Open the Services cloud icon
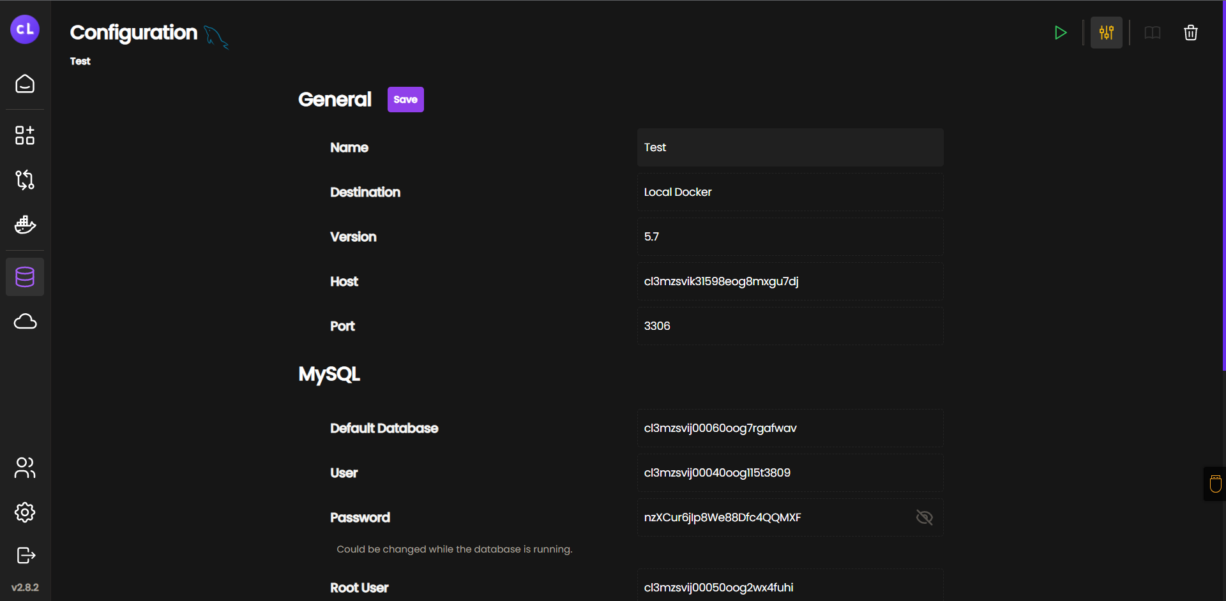The width and height of the screenshot is (1226, 601). pos(25,322)
